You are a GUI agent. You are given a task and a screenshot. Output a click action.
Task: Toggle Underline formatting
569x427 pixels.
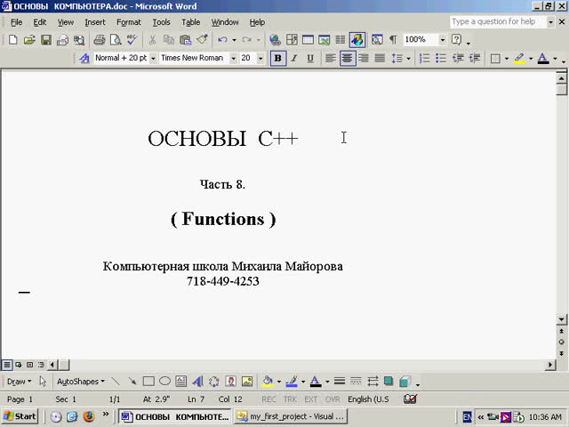(x=309, y=59)
